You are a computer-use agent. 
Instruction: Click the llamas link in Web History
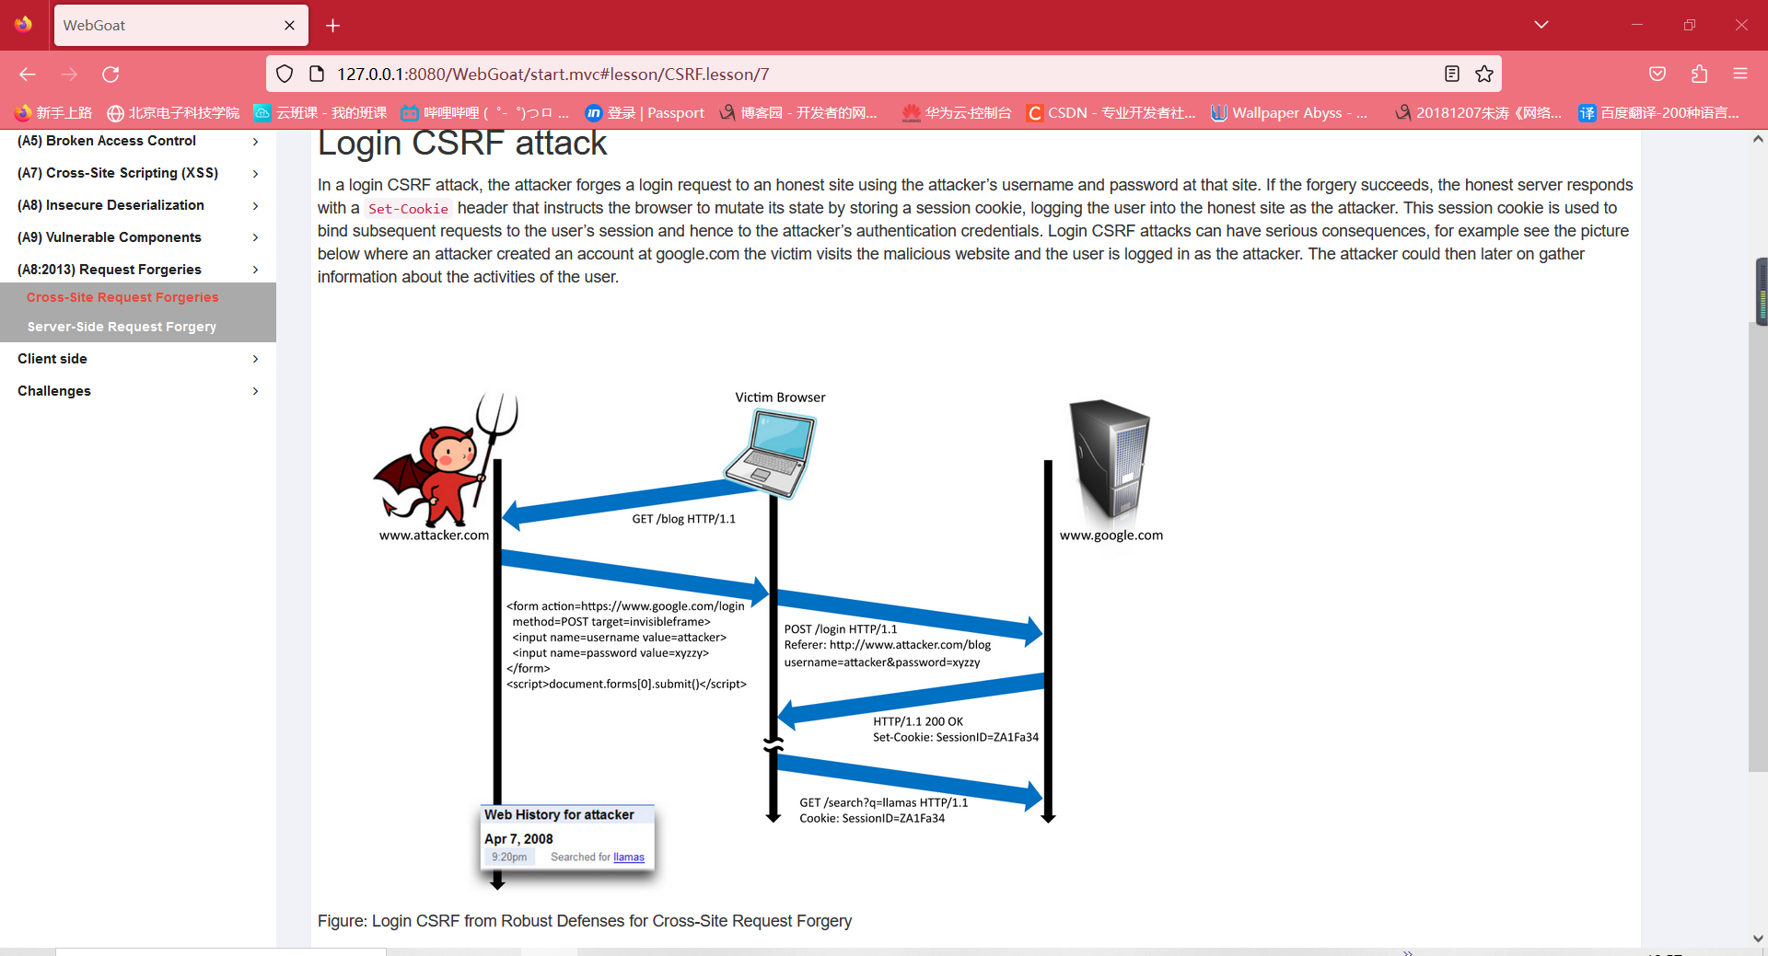(629, 858)
